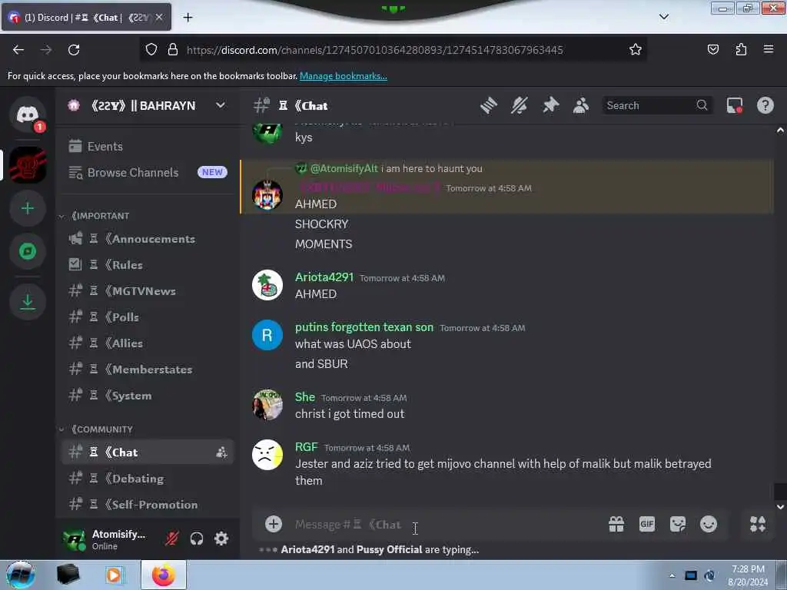Click the chat scrollbar down arrow

coord(780,507)
